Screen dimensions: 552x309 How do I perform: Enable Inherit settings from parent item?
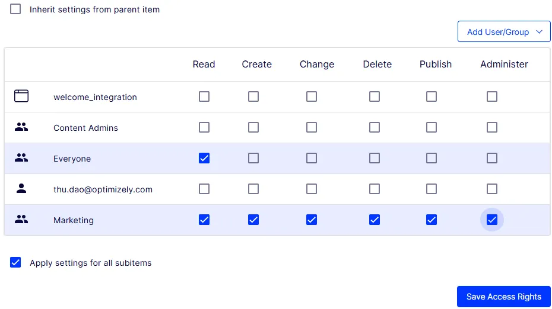pos(15,9)
